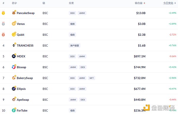This screenshot has height=114, width=178.
Task: Click the Qubit yellow logo icon
Action: coord(14,35)
